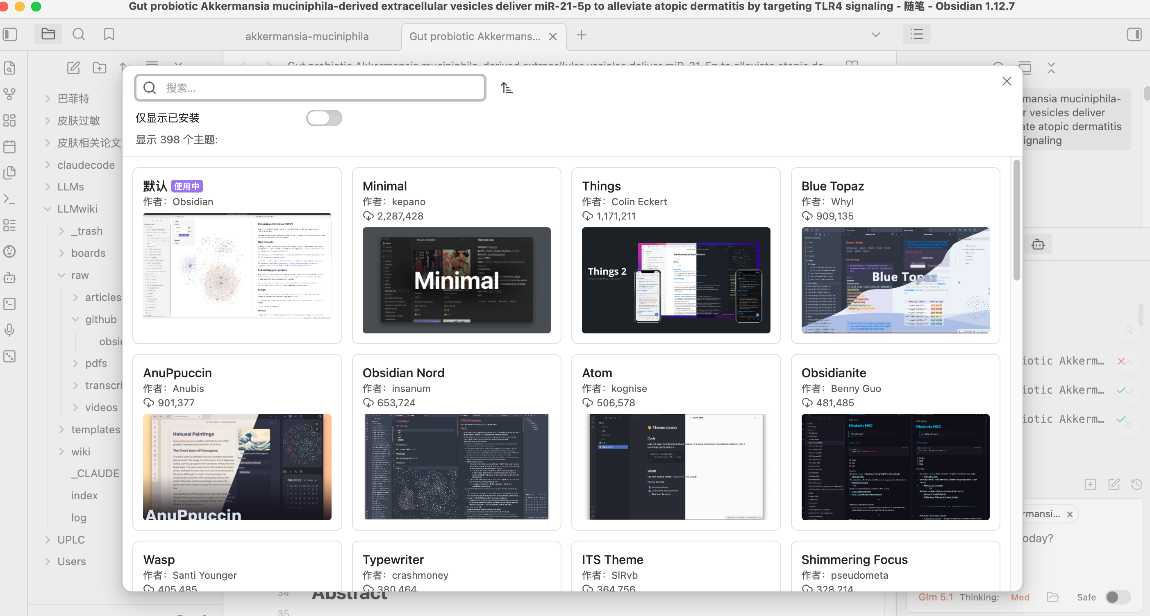Click the new folder icon
This screenshot has height=616, width=1150.
pos(100,68)
